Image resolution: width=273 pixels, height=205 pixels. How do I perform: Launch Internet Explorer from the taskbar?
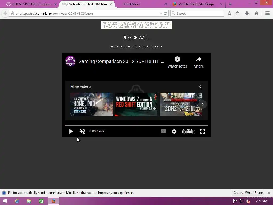pyautogui.click(x=17, y=201)
